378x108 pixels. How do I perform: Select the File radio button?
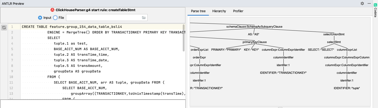55,18
